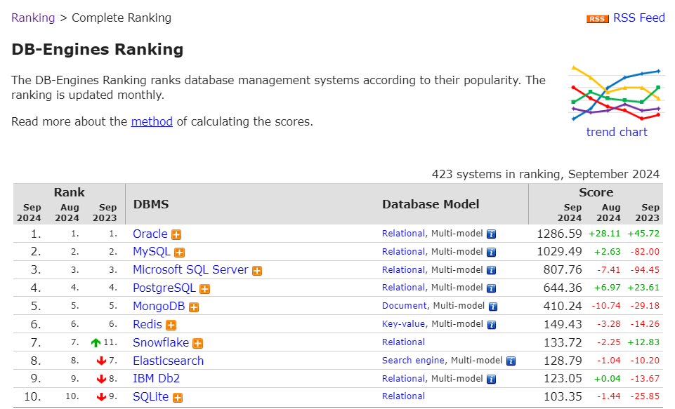The image size is (675, 409).
Task: Click the Multi-model info icon for MongoDB
Action: (494, 307)
